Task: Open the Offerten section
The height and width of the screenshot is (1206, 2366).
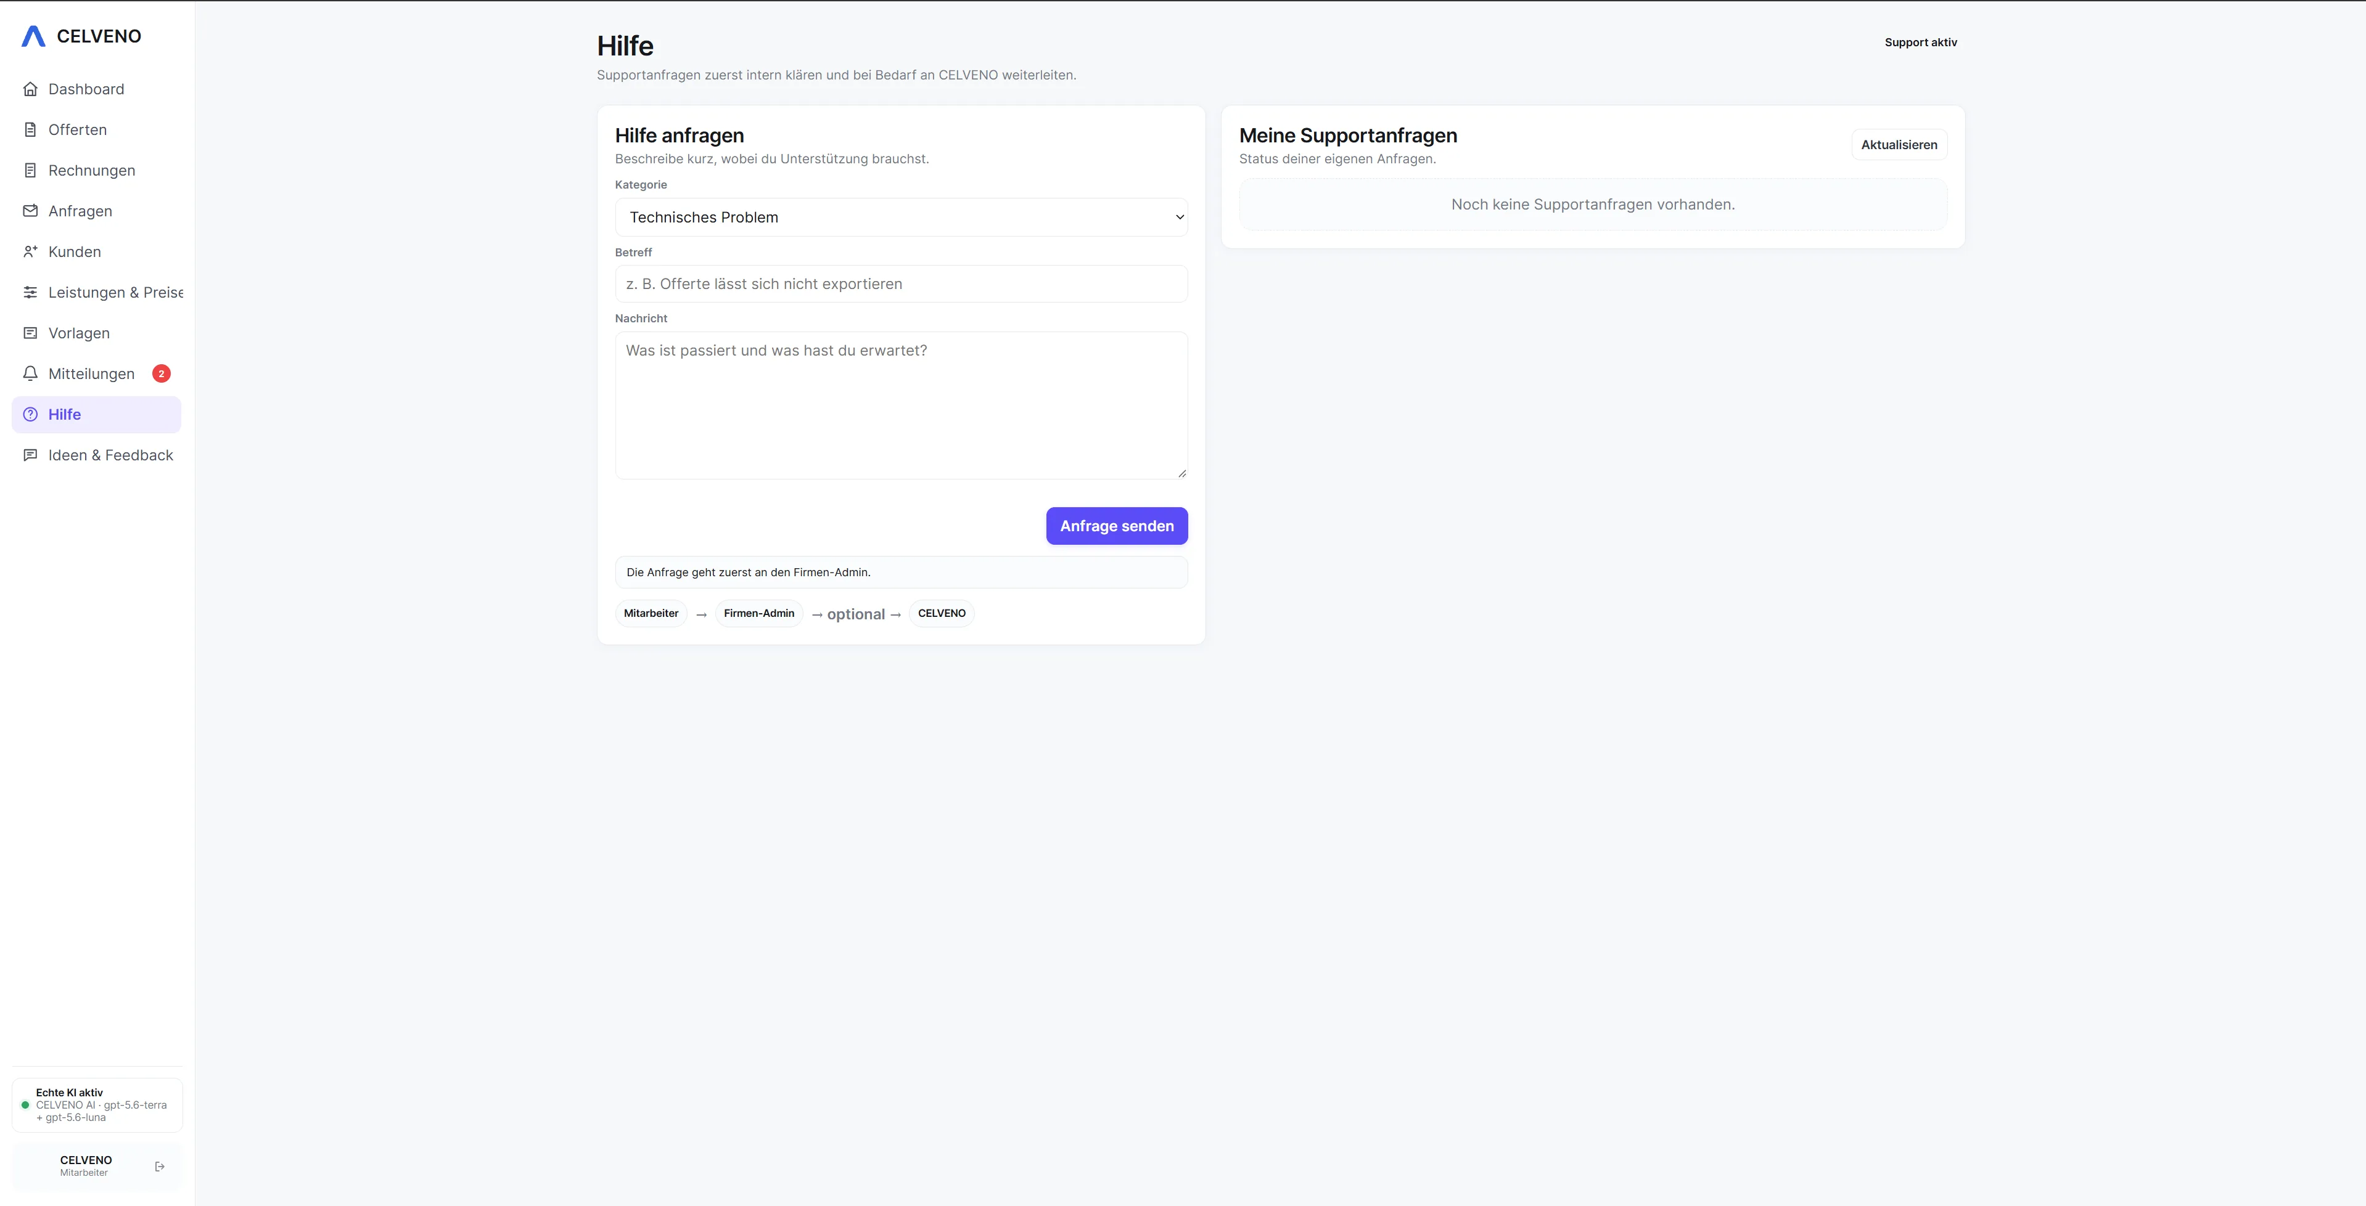Action: coord(96,129)
